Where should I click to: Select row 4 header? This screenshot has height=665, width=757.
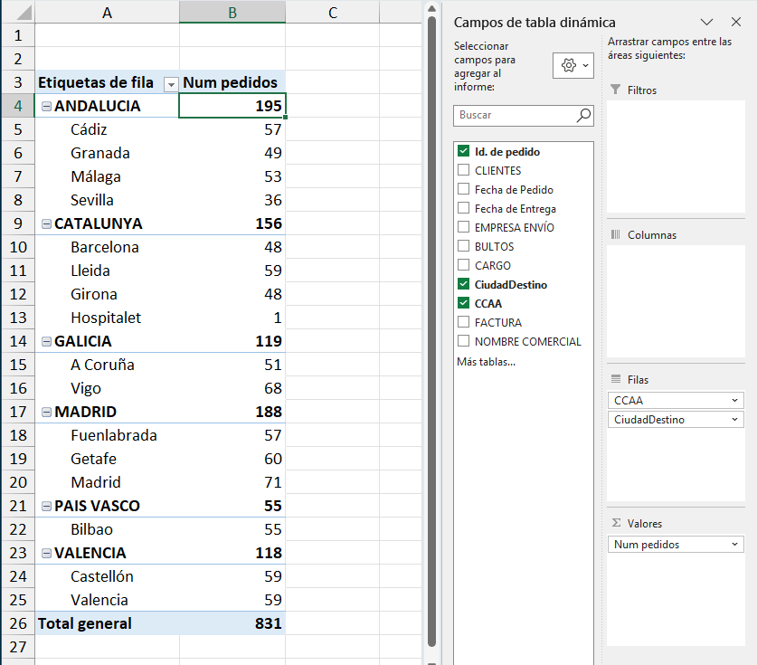point(18,106)
